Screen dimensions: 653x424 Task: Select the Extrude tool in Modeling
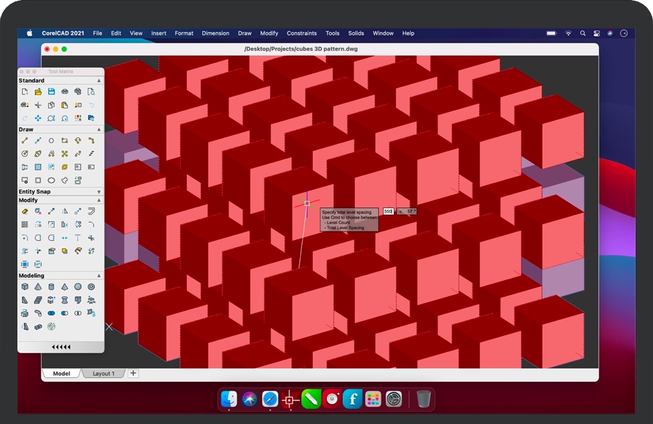(x=51, y=300)
